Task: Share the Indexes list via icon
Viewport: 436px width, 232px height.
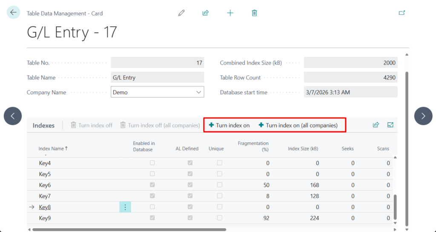Action: tap(376, 125)
